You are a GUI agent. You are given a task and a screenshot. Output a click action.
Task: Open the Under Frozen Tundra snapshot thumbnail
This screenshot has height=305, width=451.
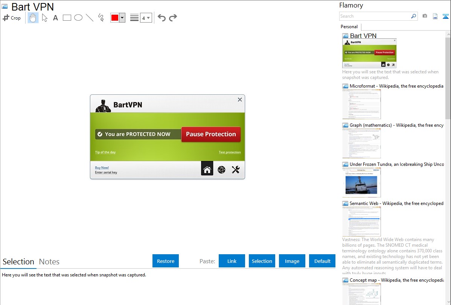click(361, 182)
